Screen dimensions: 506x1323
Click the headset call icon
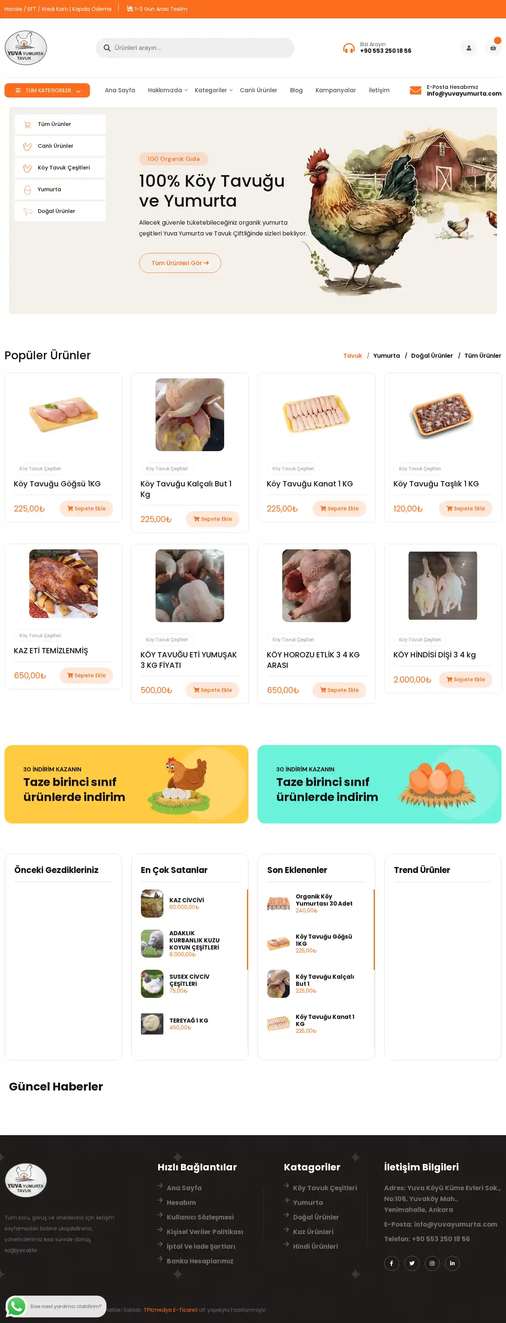tap(349, 48)
